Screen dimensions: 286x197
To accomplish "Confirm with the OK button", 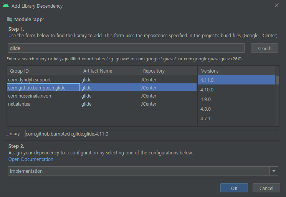I will (234, 188).
